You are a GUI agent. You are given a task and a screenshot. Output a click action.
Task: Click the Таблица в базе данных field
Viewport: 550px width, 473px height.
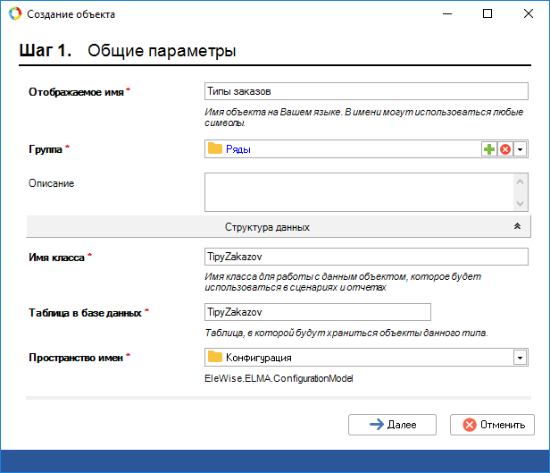(317, 312)
